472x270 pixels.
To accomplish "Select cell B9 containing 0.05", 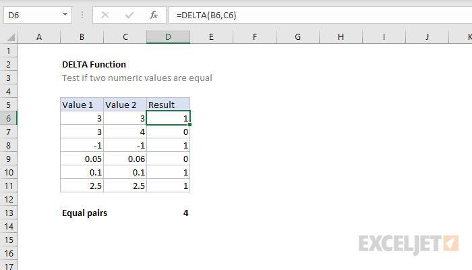I will point(82,159).
